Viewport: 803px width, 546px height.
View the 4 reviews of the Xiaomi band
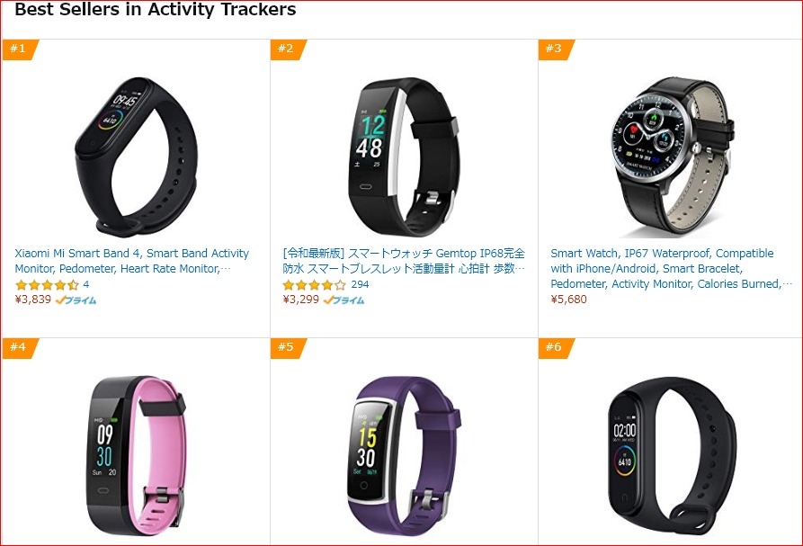point(86,284)
